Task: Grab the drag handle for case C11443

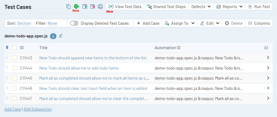Action: (7, 58)
